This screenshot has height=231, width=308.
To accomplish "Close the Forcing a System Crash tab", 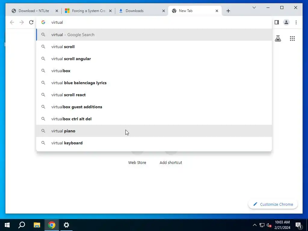I will pyautogui.click(x=110, y=11).
